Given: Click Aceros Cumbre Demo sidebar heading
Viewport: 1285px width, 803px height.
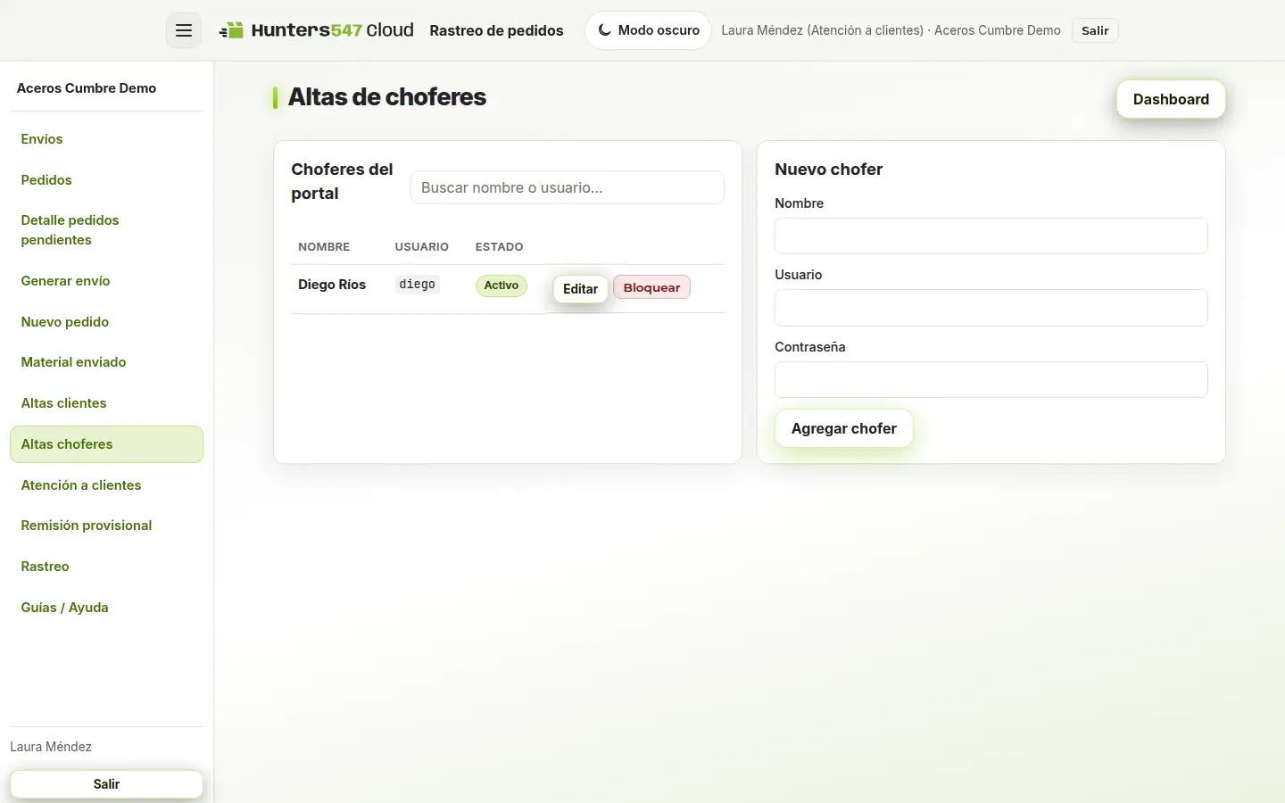Looking at the screenshot, I should point(87,88).
